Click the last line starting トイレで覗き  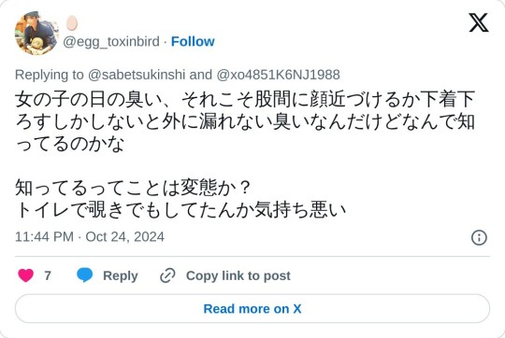[180, 210]
